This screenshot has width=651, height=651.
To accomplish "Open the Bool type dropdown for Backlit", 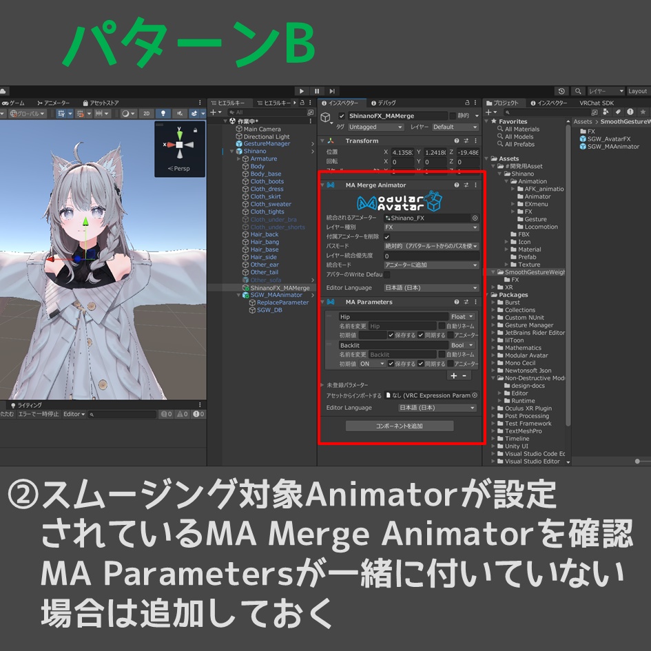I will pos(463,345).
